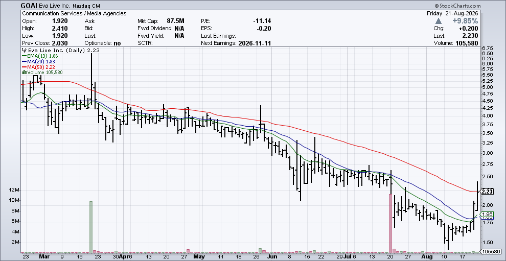
Task: Click the 6.75 price axis label
Action: tap(487, 48)
